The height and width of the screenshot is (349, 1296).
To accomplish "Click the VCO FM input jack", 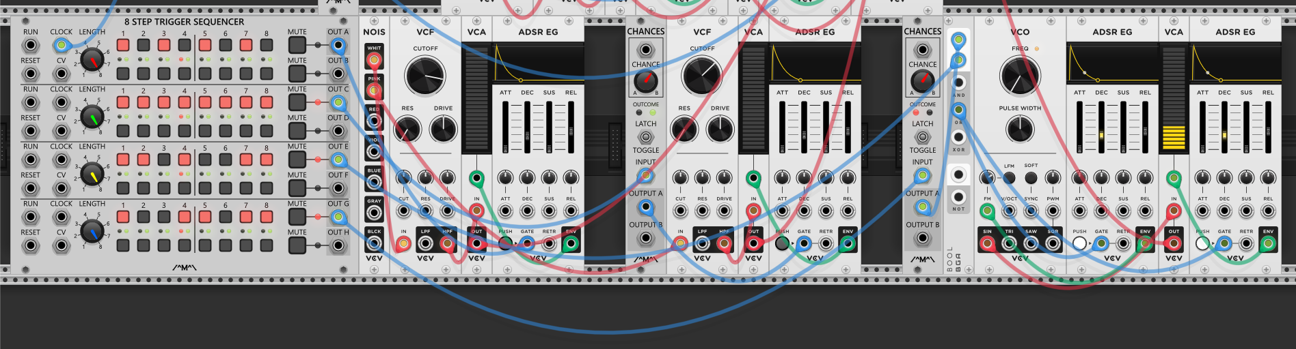I will pyautogui.click(x=987, y=211).
